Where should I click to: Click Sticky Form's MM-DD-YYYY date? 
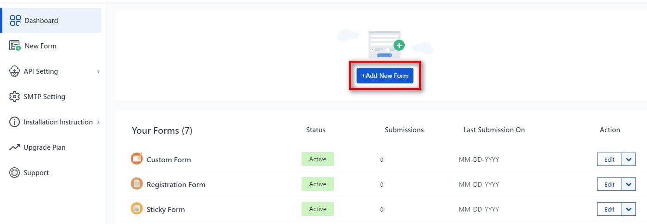[x=479, y=209]
